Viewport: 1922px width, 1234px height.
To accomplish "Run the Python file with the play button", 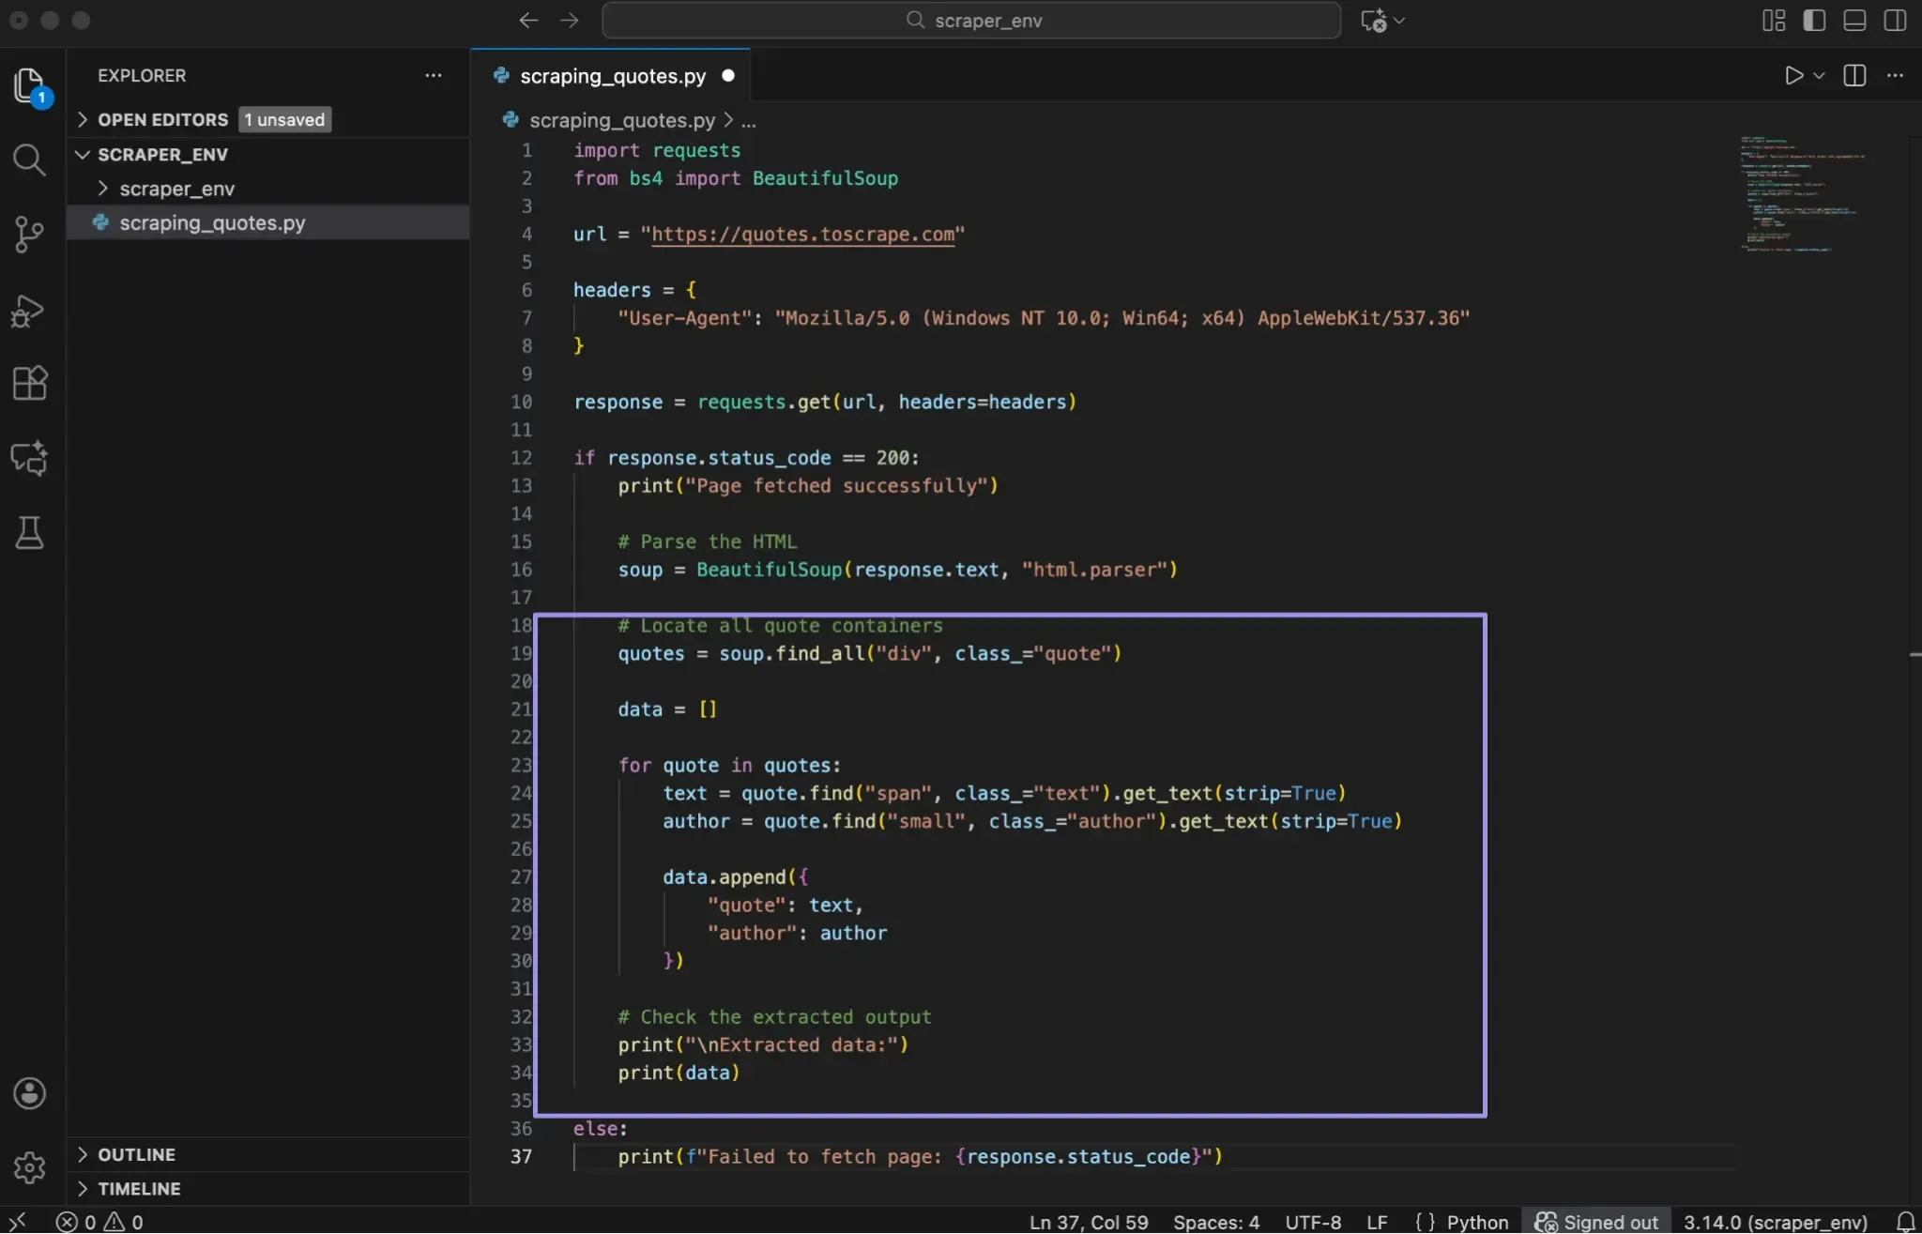I will (x=1792, y=76).
